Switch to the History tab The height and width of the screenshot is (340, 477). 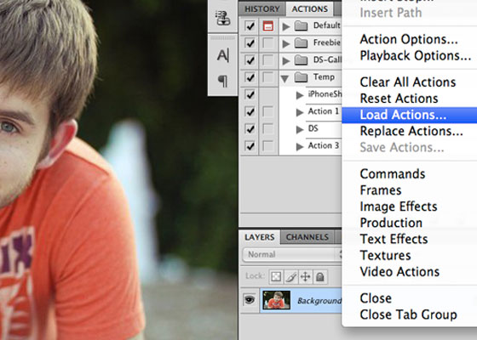262,8
